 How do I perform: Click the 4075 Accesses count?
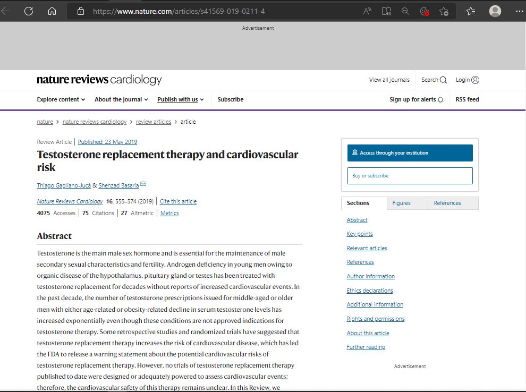point(56,213)
